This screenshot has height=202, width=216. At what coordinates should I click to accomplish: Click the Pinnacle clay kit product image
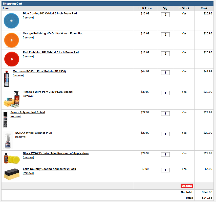(12, 99)
